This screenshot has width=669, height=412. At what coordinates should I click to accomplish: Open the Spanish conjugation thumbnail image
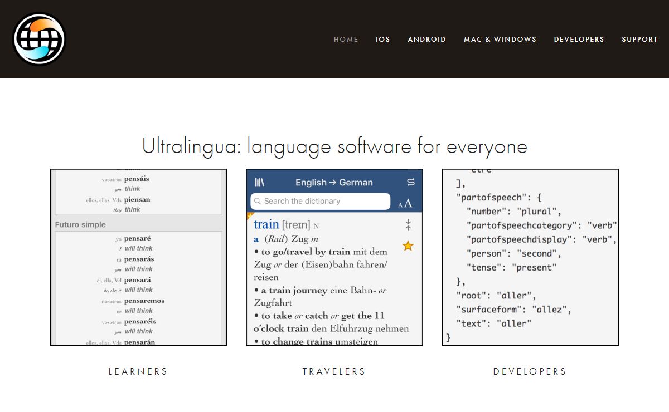pyautogui.click(x=138, y=257)
